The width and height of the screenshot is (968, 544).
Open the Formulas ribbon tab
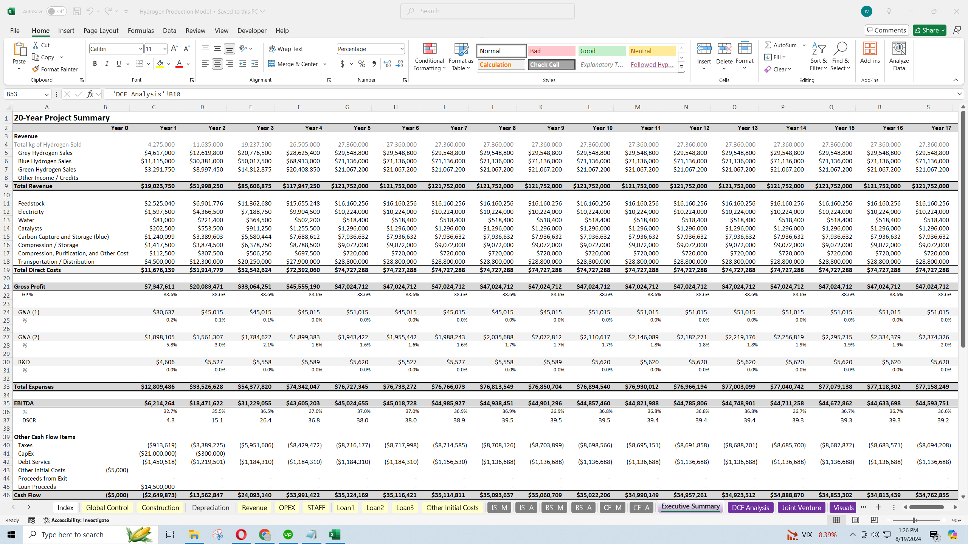tap(141, 30)
